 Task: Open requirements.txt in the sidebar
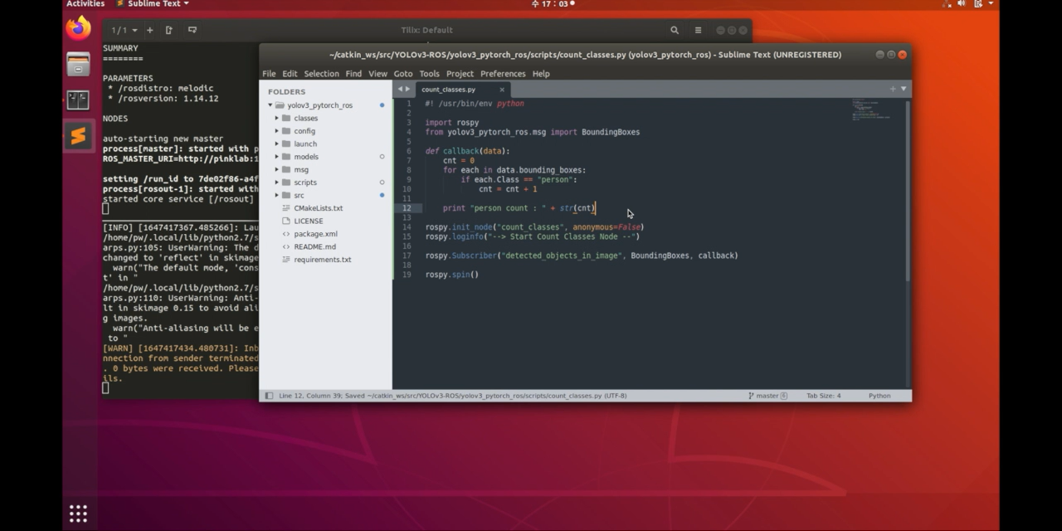pyautogui.click(x=322, y=260)
